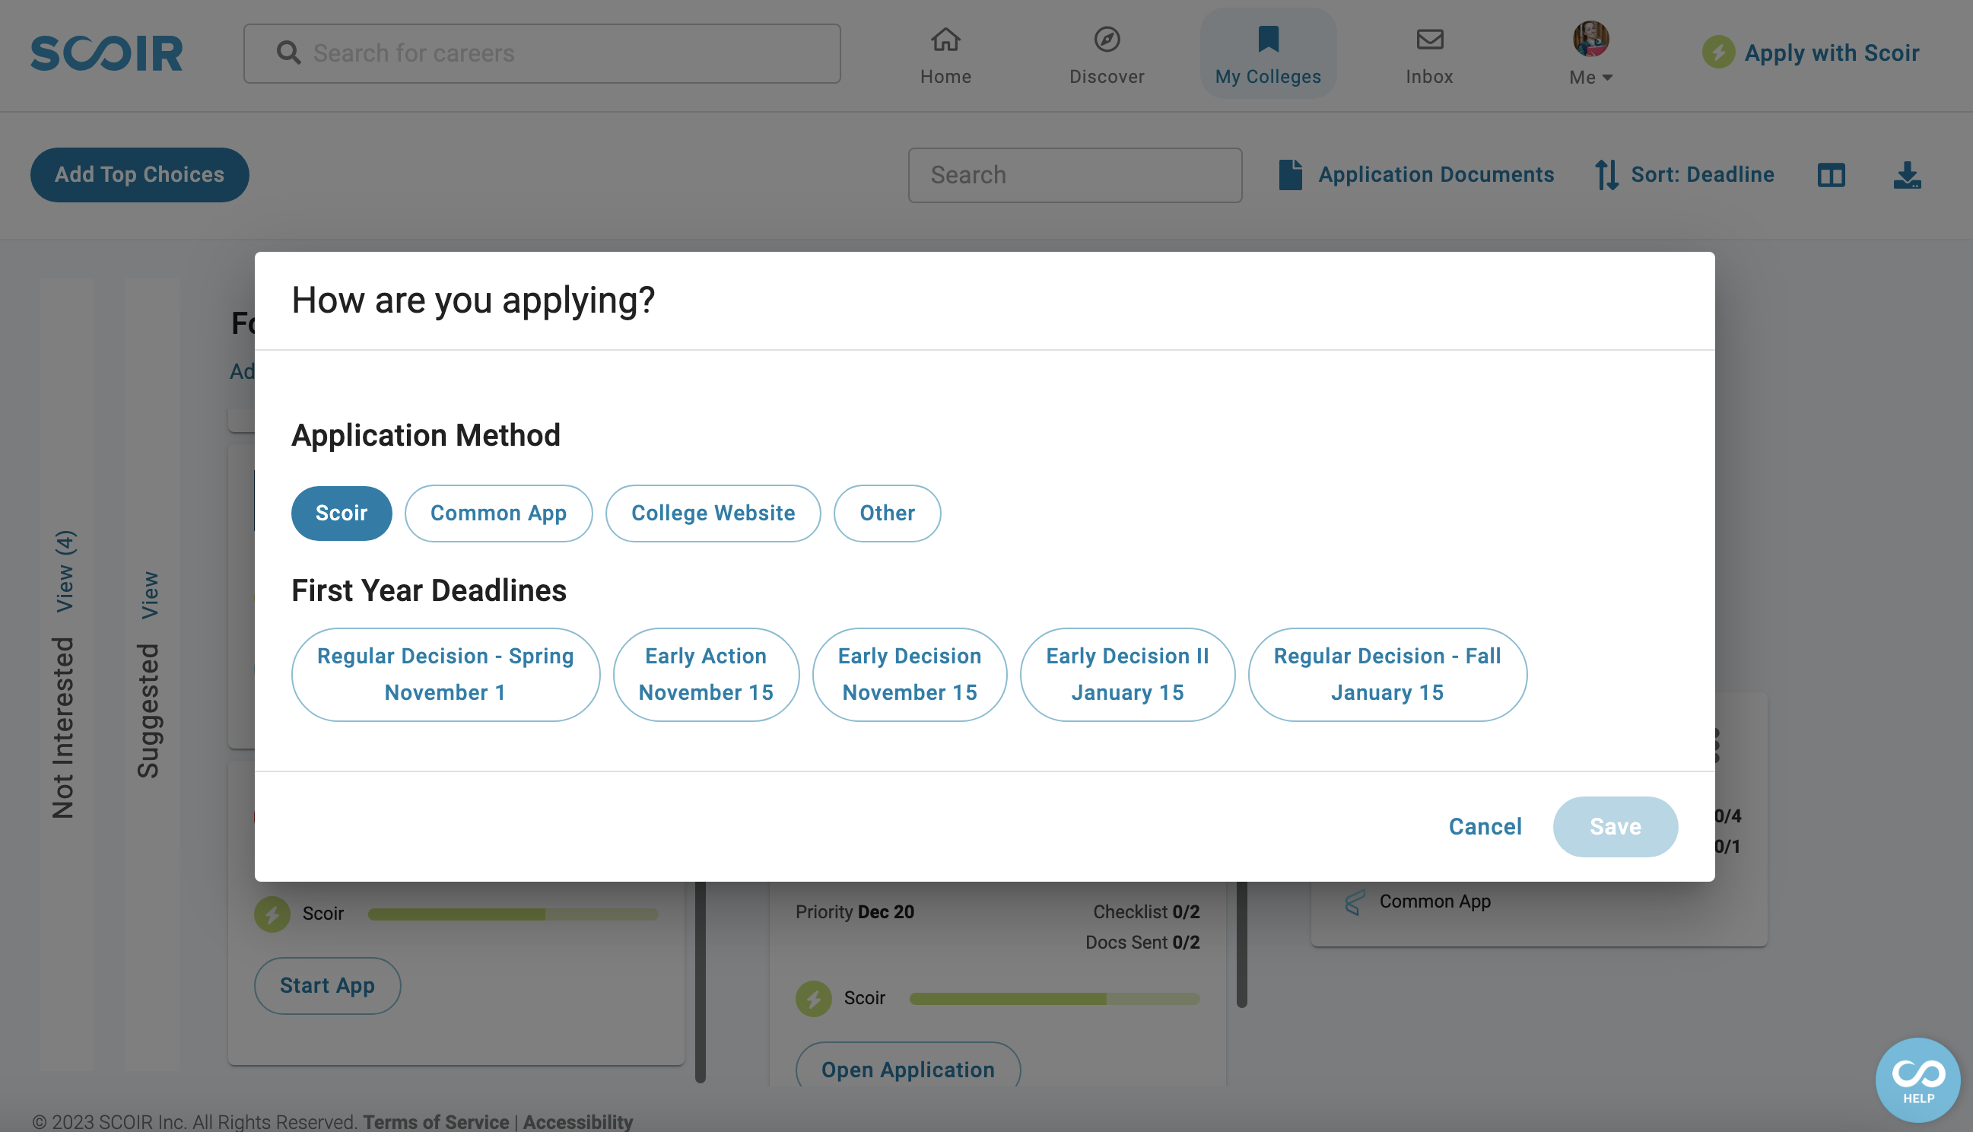1973x1132 pixels.
Task: Choose Early Decision II January 15
Action: pos(1126,674)
